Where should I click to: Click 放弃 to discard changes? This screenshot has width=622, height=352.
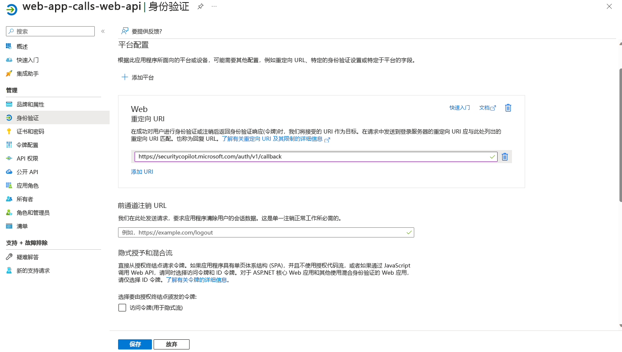[x=171, y=344]
